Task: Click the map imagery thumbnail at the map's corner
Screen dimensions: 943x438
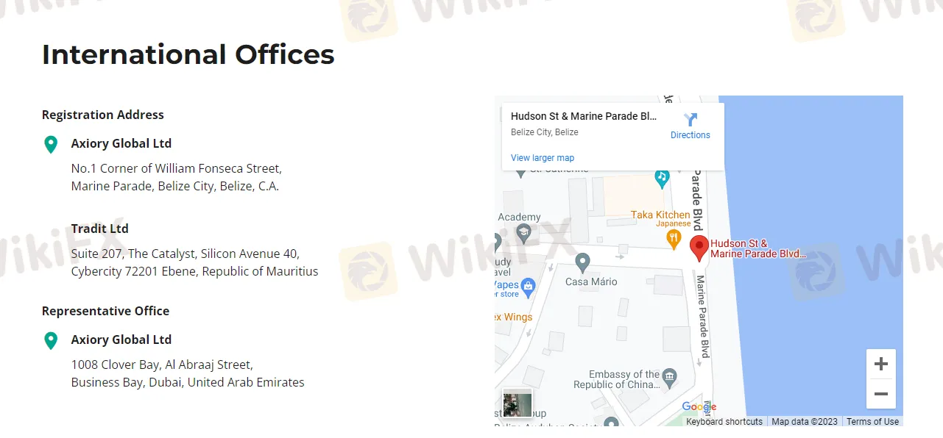Action: (x=518, y=403)
